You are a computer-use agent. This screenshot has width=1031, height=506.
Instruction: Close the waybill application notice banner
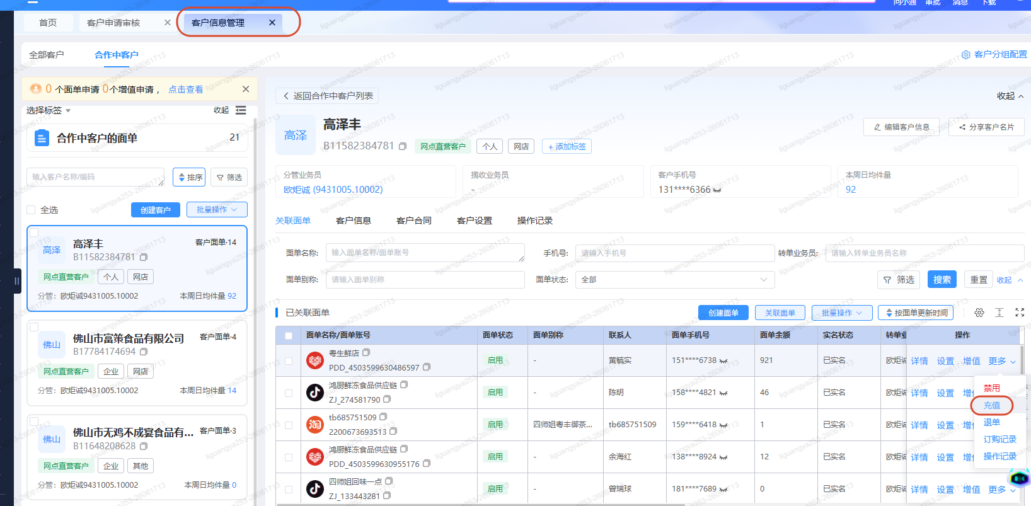pyautogui.click(x=246, y=89)
